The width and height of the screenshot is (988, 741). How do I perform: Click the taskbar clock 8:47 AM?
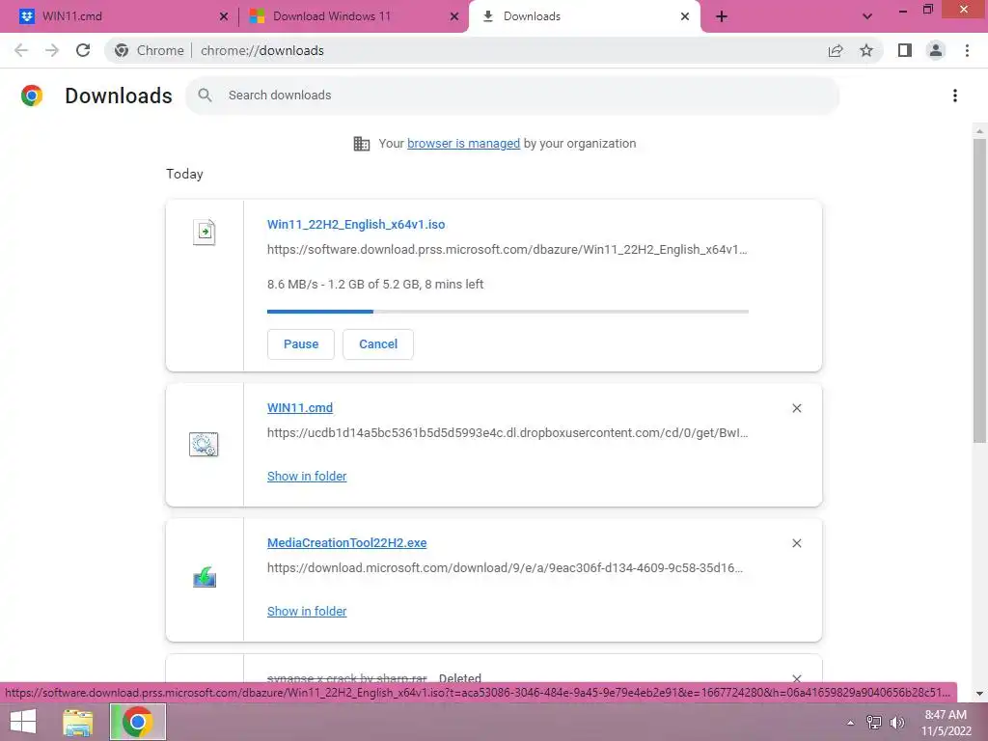click(x=946, y=723)
